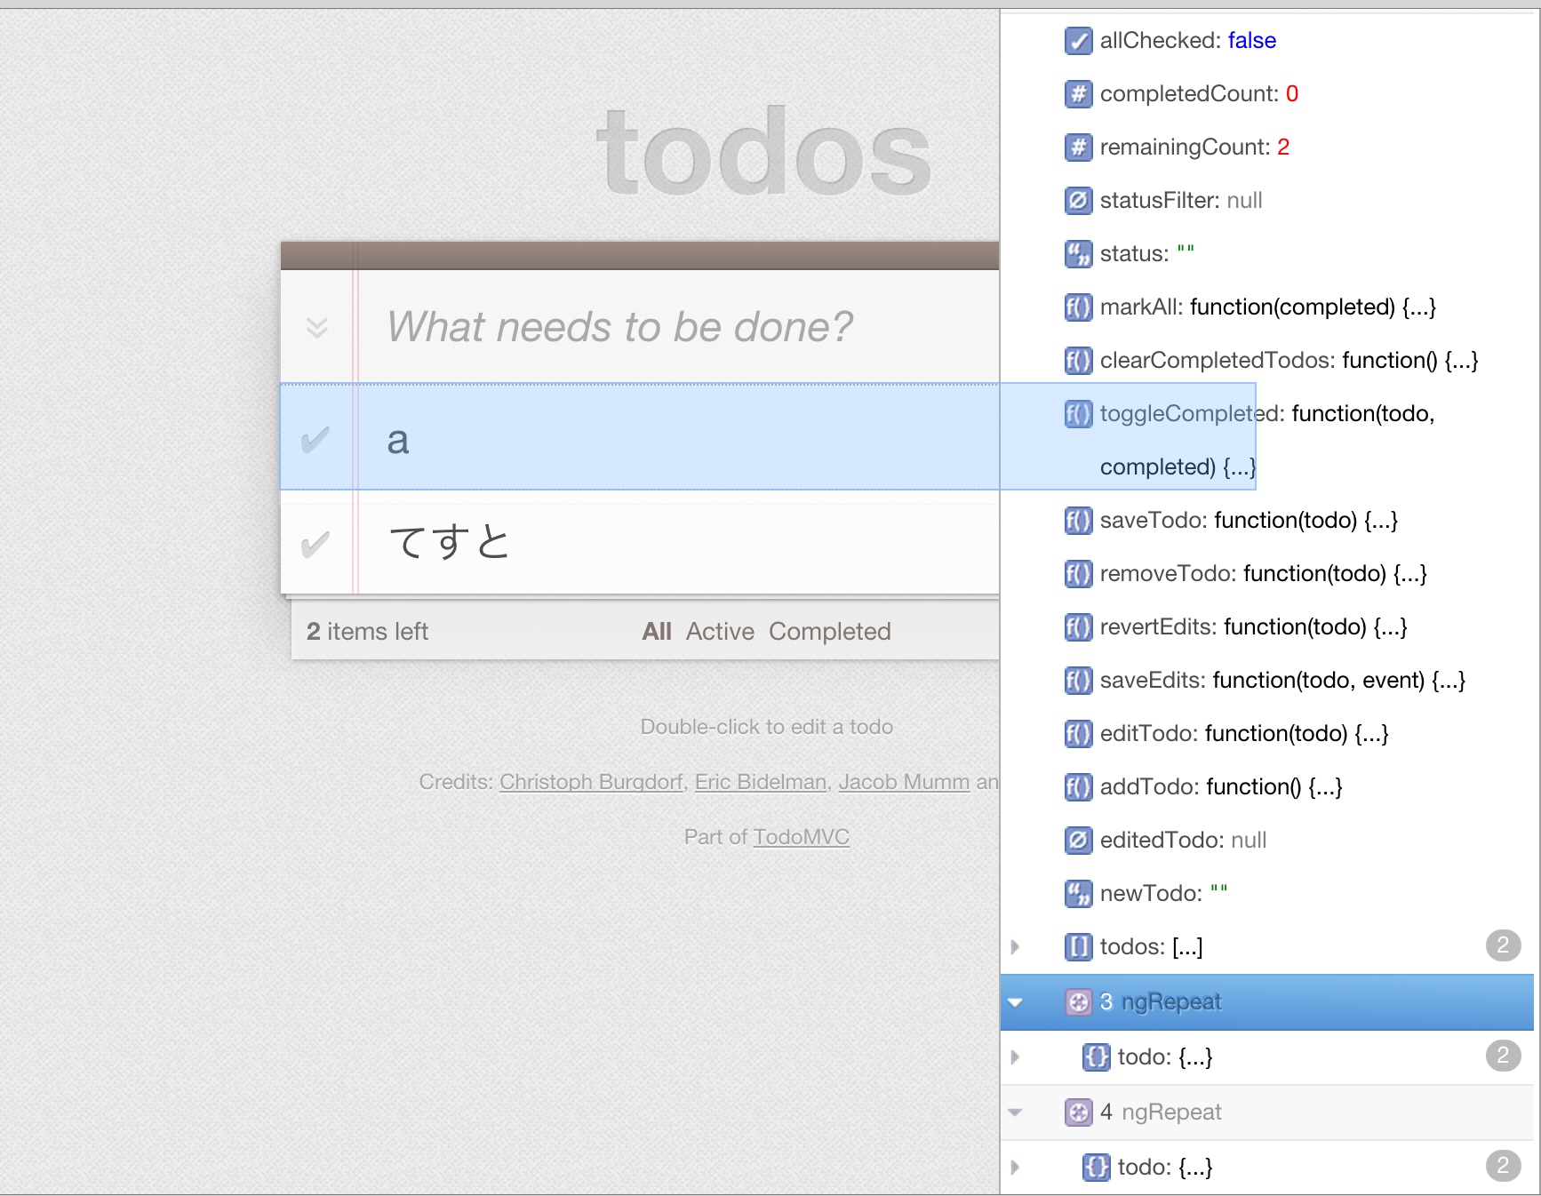Collapse the selected ngRepeat 3 entry

tap(1016, 1001)
